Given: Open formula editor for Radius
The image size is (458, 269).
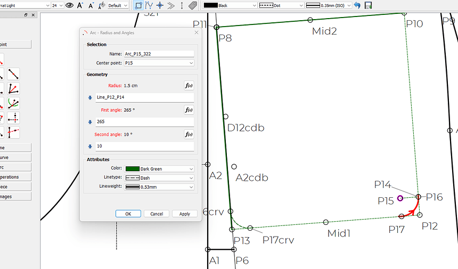Looking at the screenshot, I should (x=189, y=86).
